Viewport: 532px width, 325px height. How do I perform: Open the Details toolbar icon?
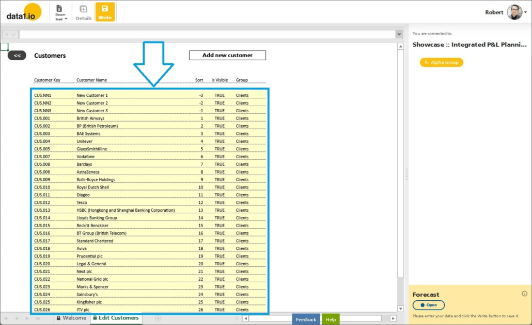pos(83,12)
